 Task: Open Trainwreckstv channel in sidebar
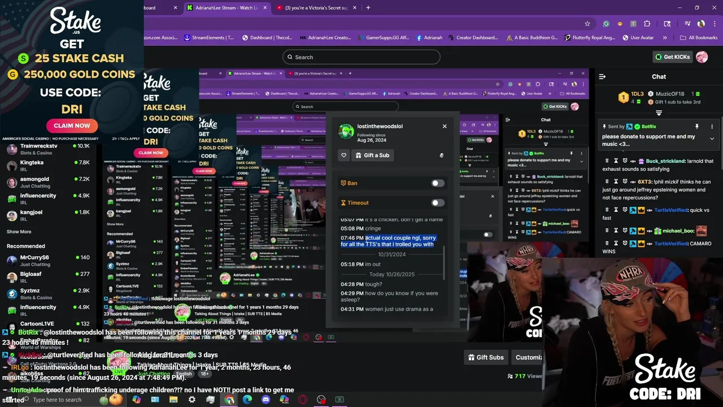pos(48,149)
